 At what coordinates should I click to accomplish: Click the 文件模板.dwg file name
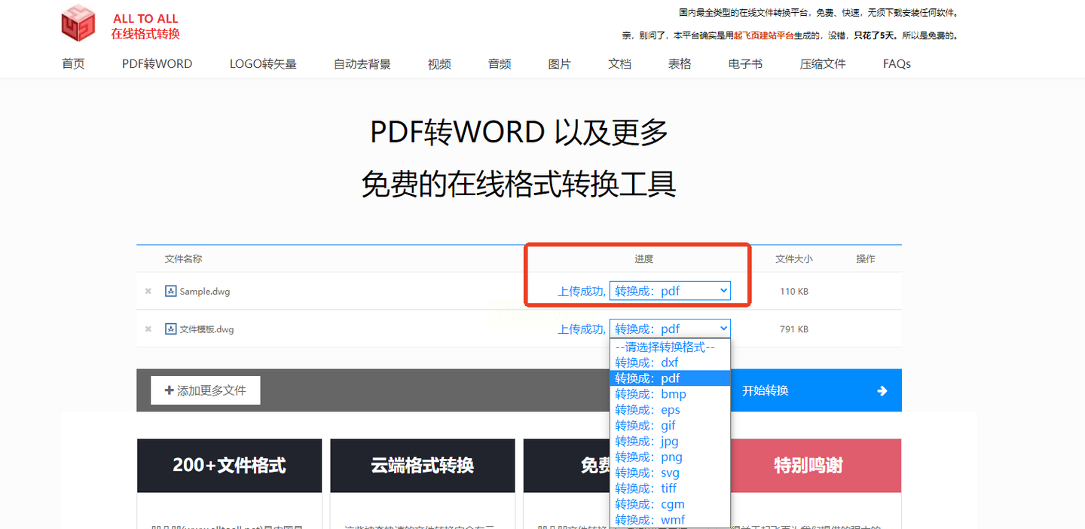(207, 329)
